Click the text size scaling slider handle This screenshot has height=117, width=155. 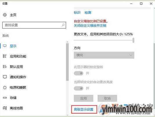click(x=133, y=40)
